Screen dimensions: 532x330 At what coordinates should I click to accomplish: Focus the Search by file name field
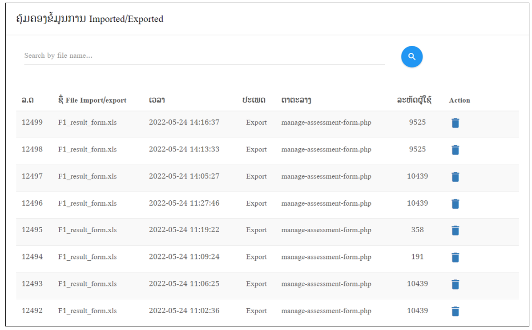click(x=204, y=56)
